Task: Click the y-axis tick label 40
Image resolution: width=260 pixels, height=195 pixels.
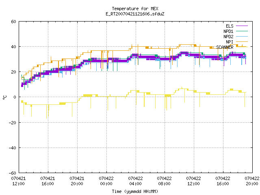Action: (13, 47)
